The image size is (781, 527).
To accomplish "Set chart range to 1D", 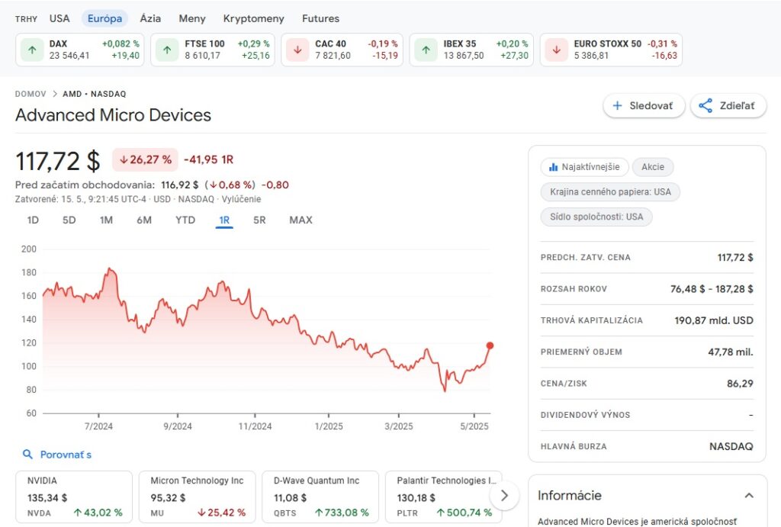I will [x=33, y=220].
